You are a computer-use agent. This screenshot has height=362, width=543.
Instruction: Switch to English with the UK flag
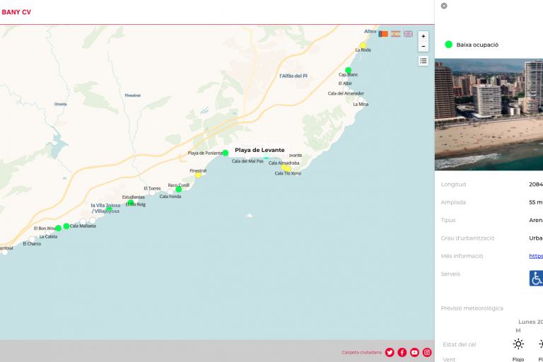[x=408, y=34]
